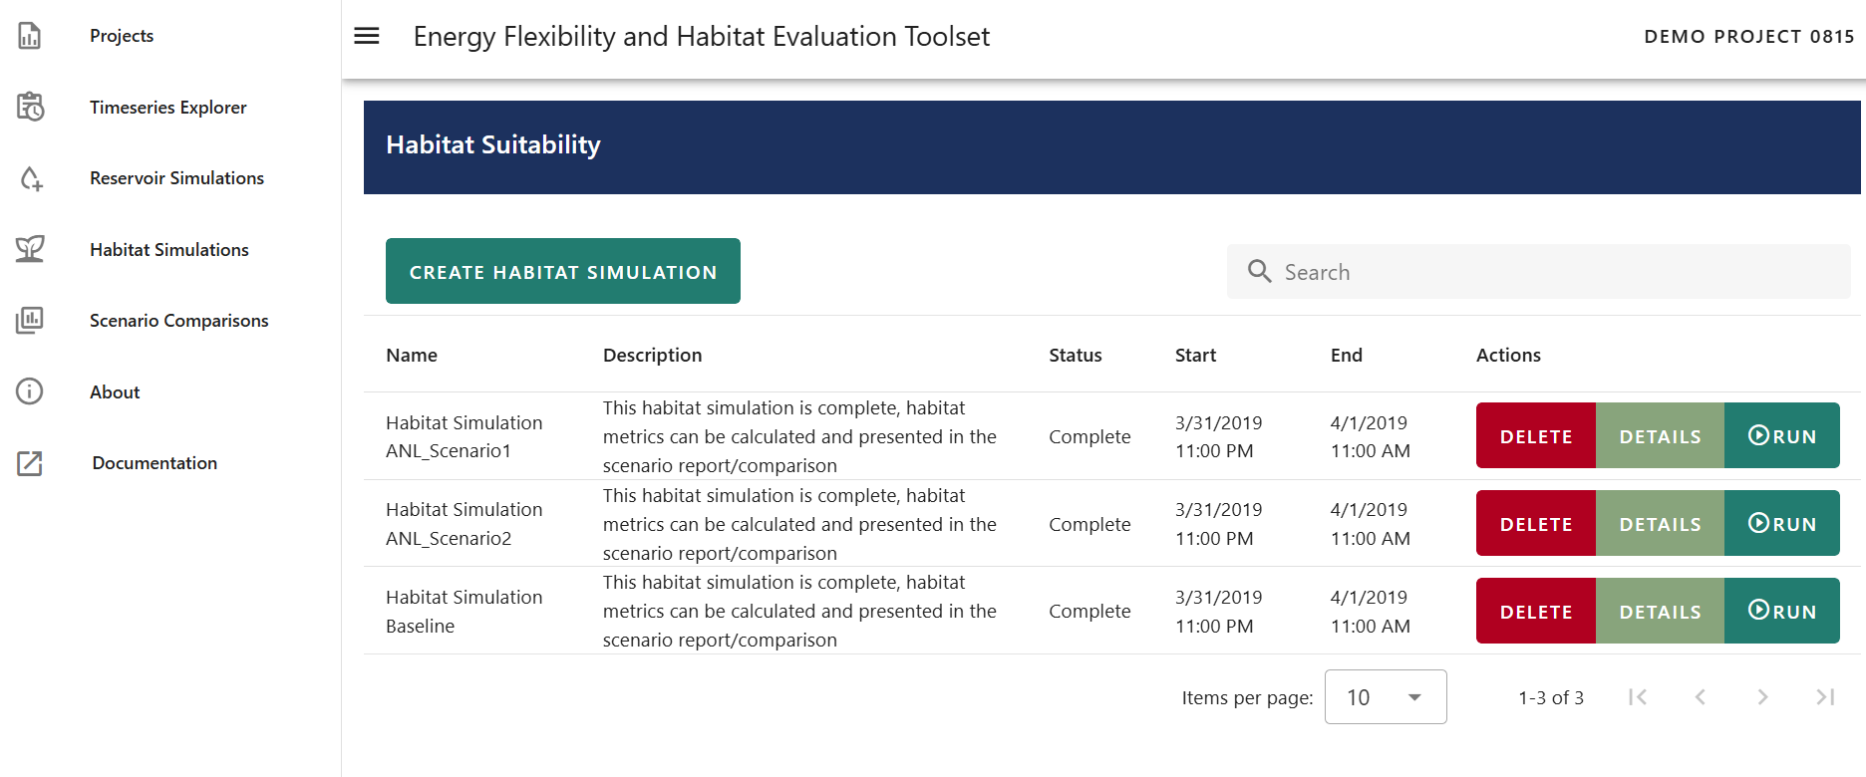View Details for Habitat Simulation ANL_Scenario2

1660,524
